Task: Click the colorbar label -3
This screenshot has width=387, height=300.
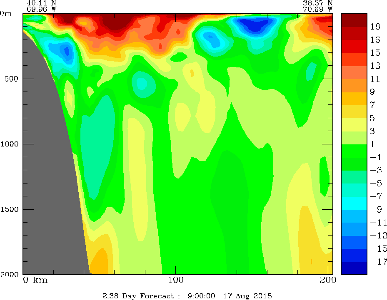Action: (376, 170)
